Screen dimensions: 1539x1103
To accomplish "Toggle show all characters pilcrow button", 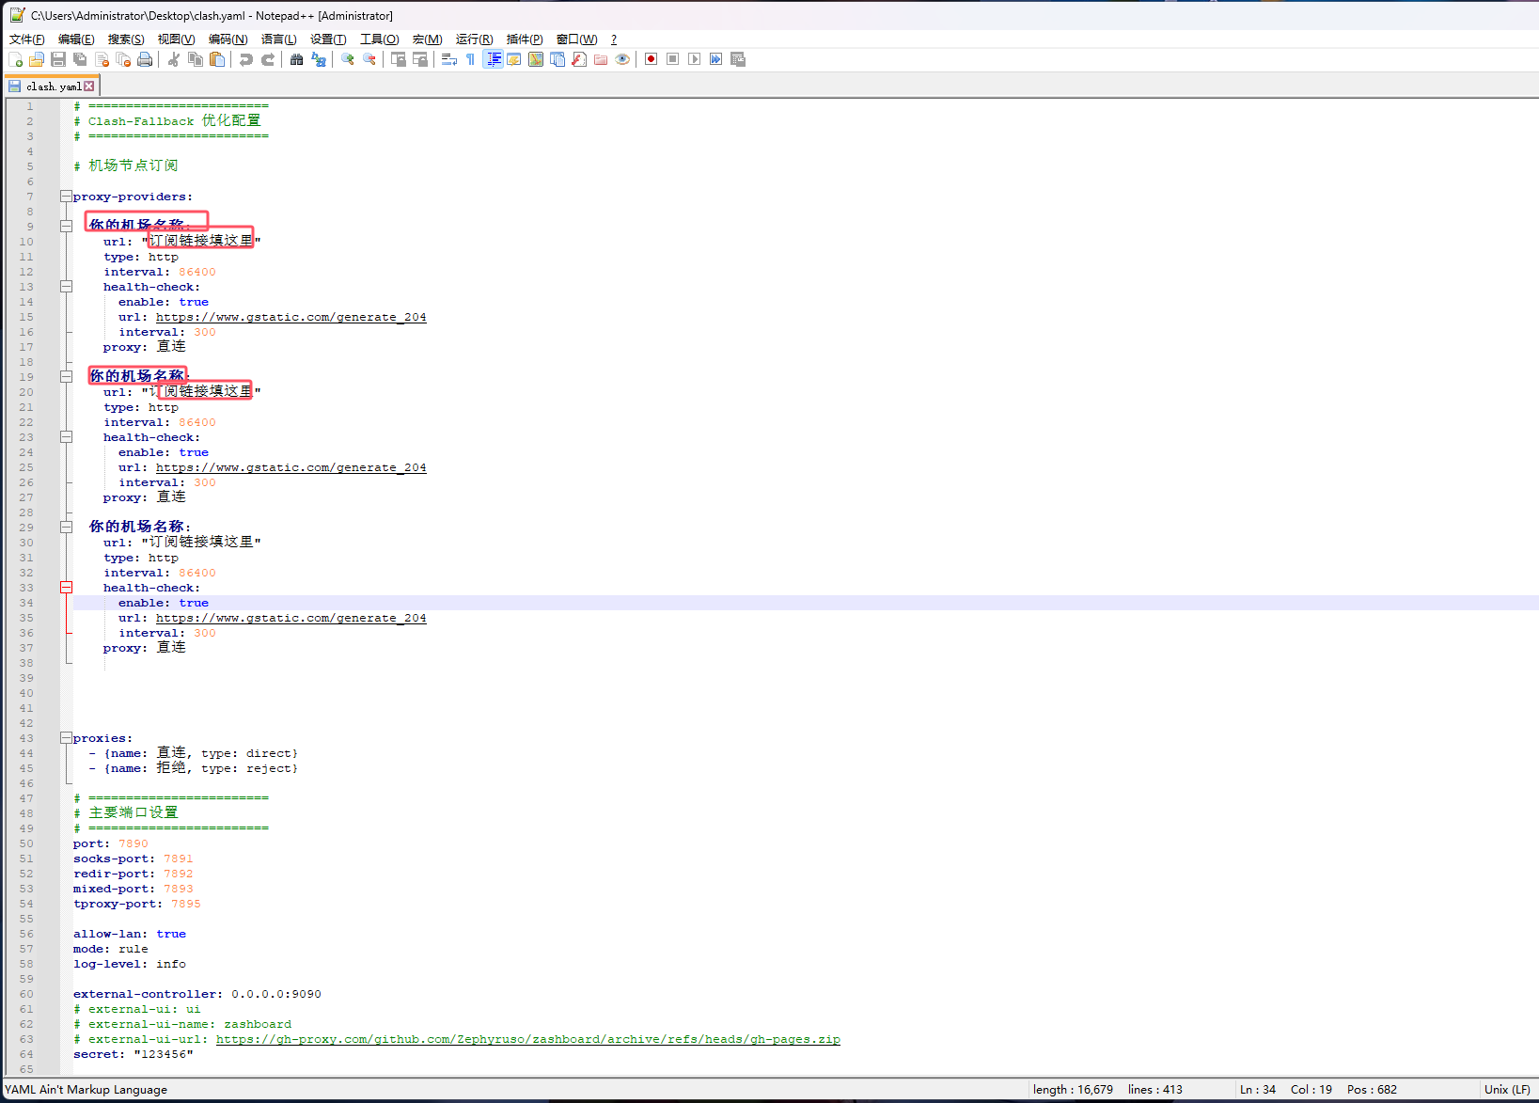I will pyautogui.click(x=470, y=59).
